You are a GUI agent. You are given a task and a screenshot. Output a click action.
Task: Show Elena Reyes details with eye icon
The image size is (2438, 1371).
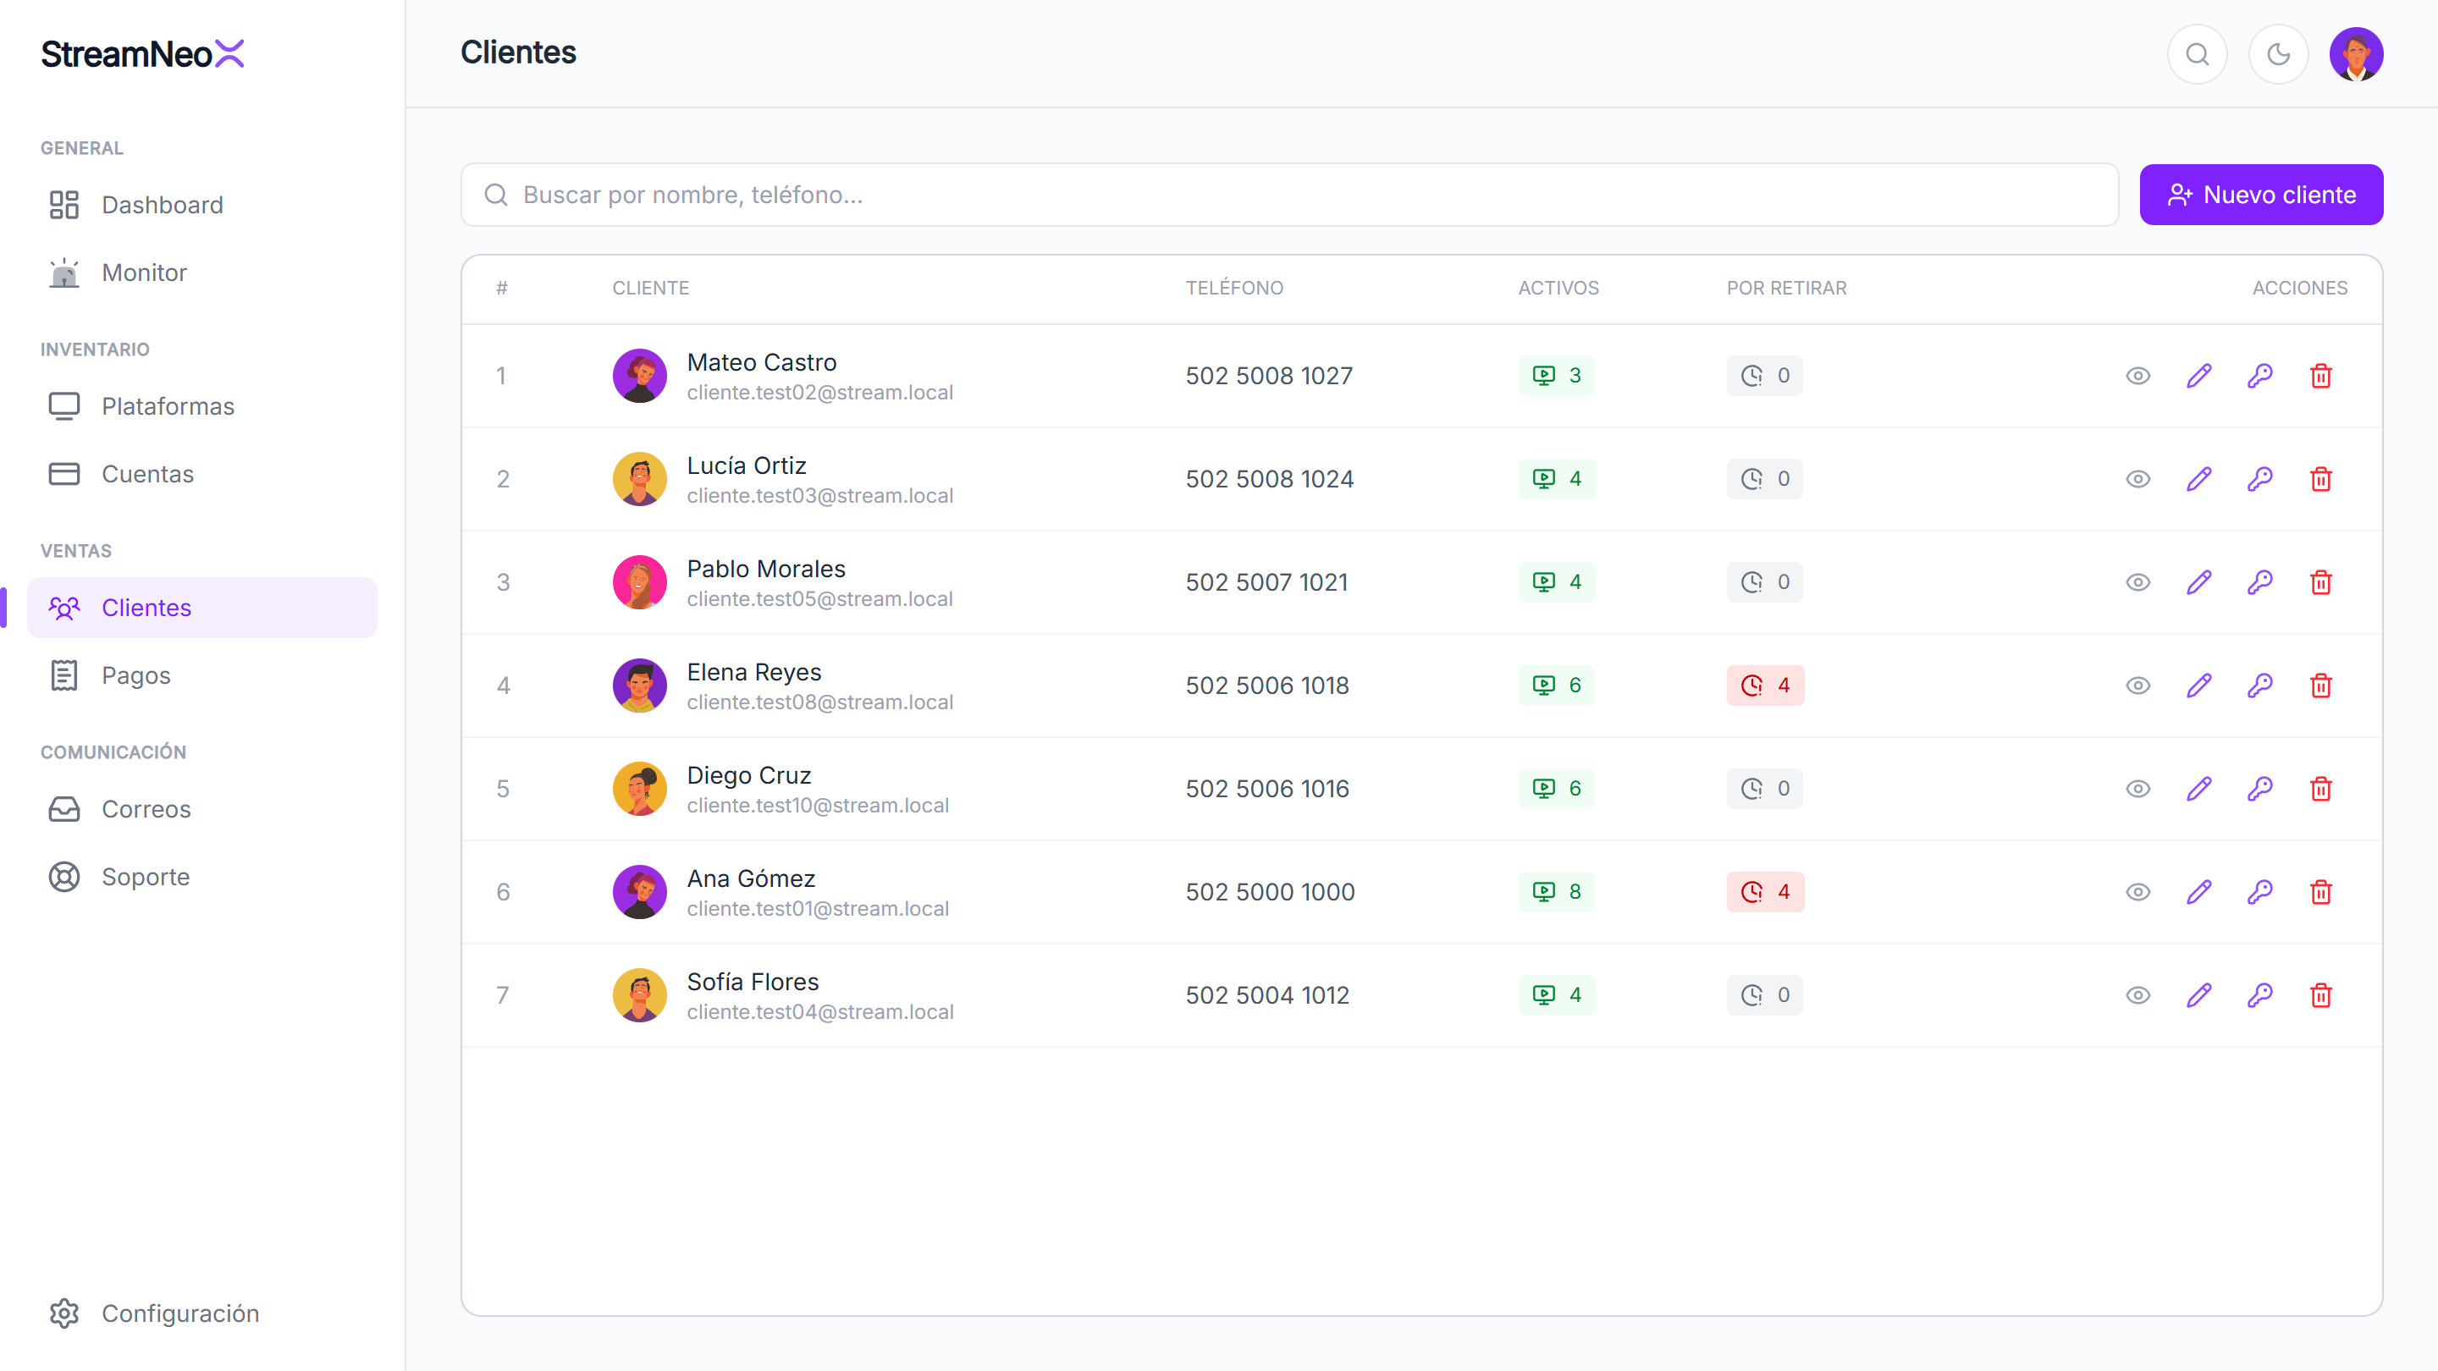coord(2138,685)
